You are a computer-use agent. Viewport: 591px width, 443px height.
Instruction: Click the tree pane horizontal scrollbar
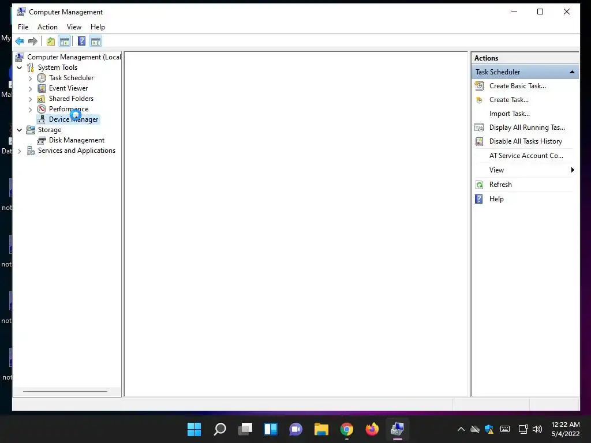[x=65, y=392]
